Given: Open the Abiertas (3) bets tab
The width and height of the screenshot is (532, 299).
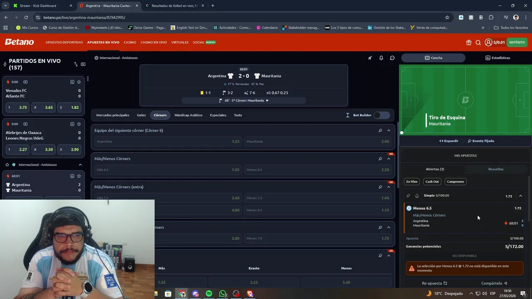Looking at the screenshot, I should point(435,169).
